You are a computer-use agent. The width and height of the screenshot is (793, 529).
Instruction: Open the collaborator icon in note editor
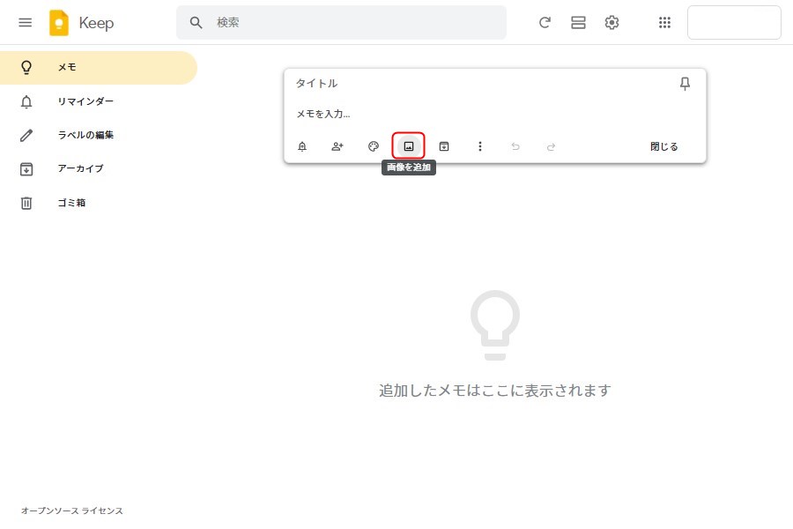click(337, 146)
